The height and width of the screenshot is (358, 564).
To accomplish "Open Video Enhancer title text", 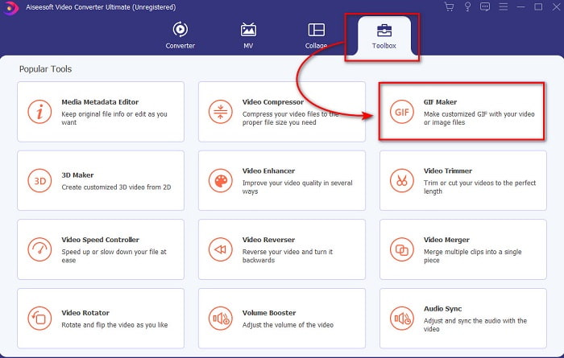I will pyautogui.click(x=268, y=171).
